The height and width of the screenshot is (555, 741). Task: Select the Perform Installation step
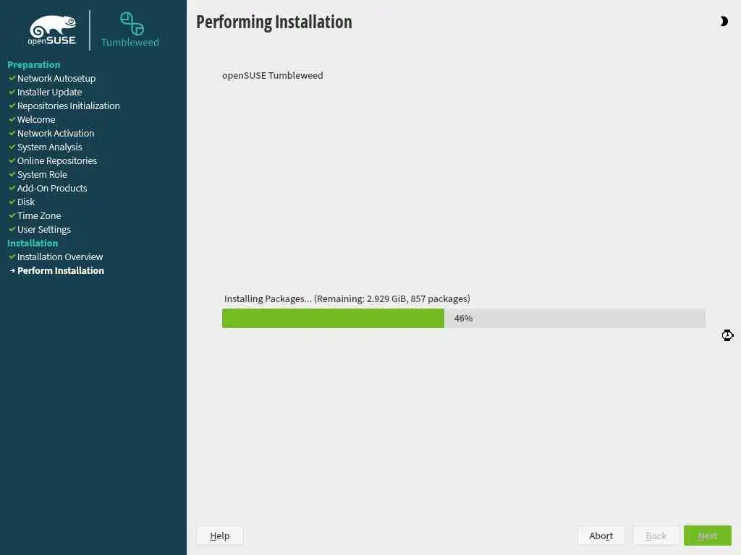(x=61, y=271)
